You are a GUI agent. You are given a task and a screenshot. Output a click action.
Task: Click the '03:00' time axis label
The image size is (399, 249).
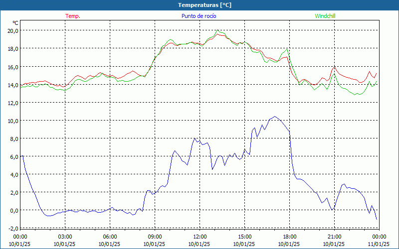[65, 237]
